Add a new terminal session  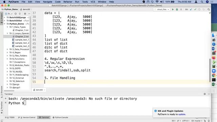pyautogui.click(x=5, y=99)
